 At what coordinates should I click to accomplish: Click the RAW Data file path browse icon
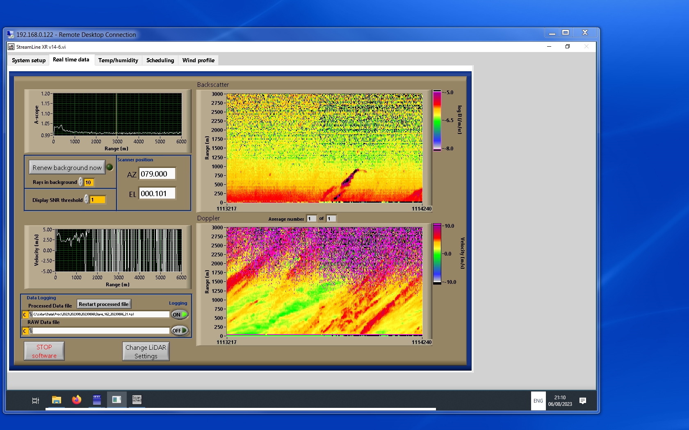point(31,331)
